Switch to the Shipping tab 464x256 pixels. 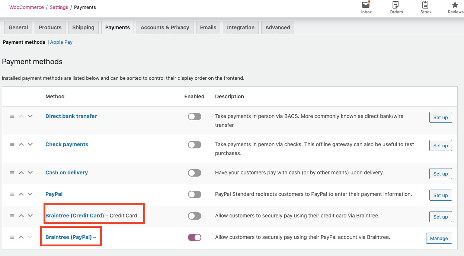pos(83,27)
